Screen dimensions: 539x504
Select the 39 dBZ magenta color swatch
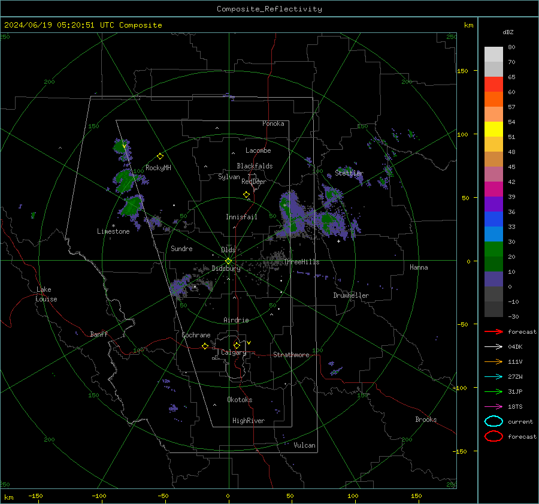point(493,189)
